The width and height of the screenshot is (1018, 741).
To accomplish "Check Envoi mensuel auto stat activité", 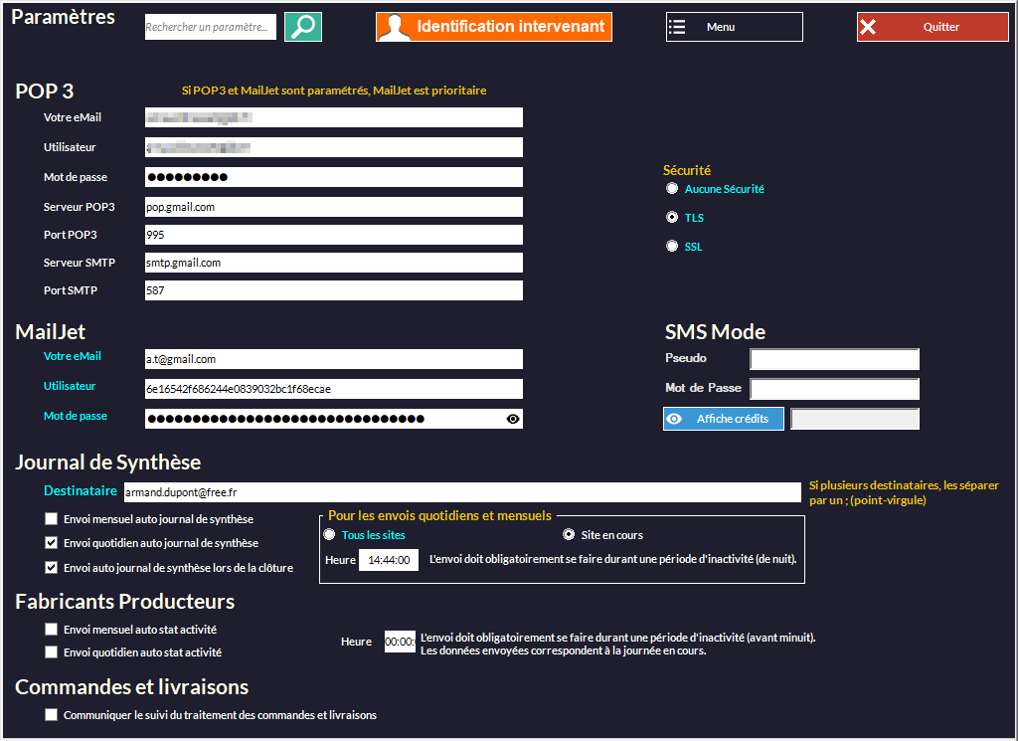I will tap(51, 630).
